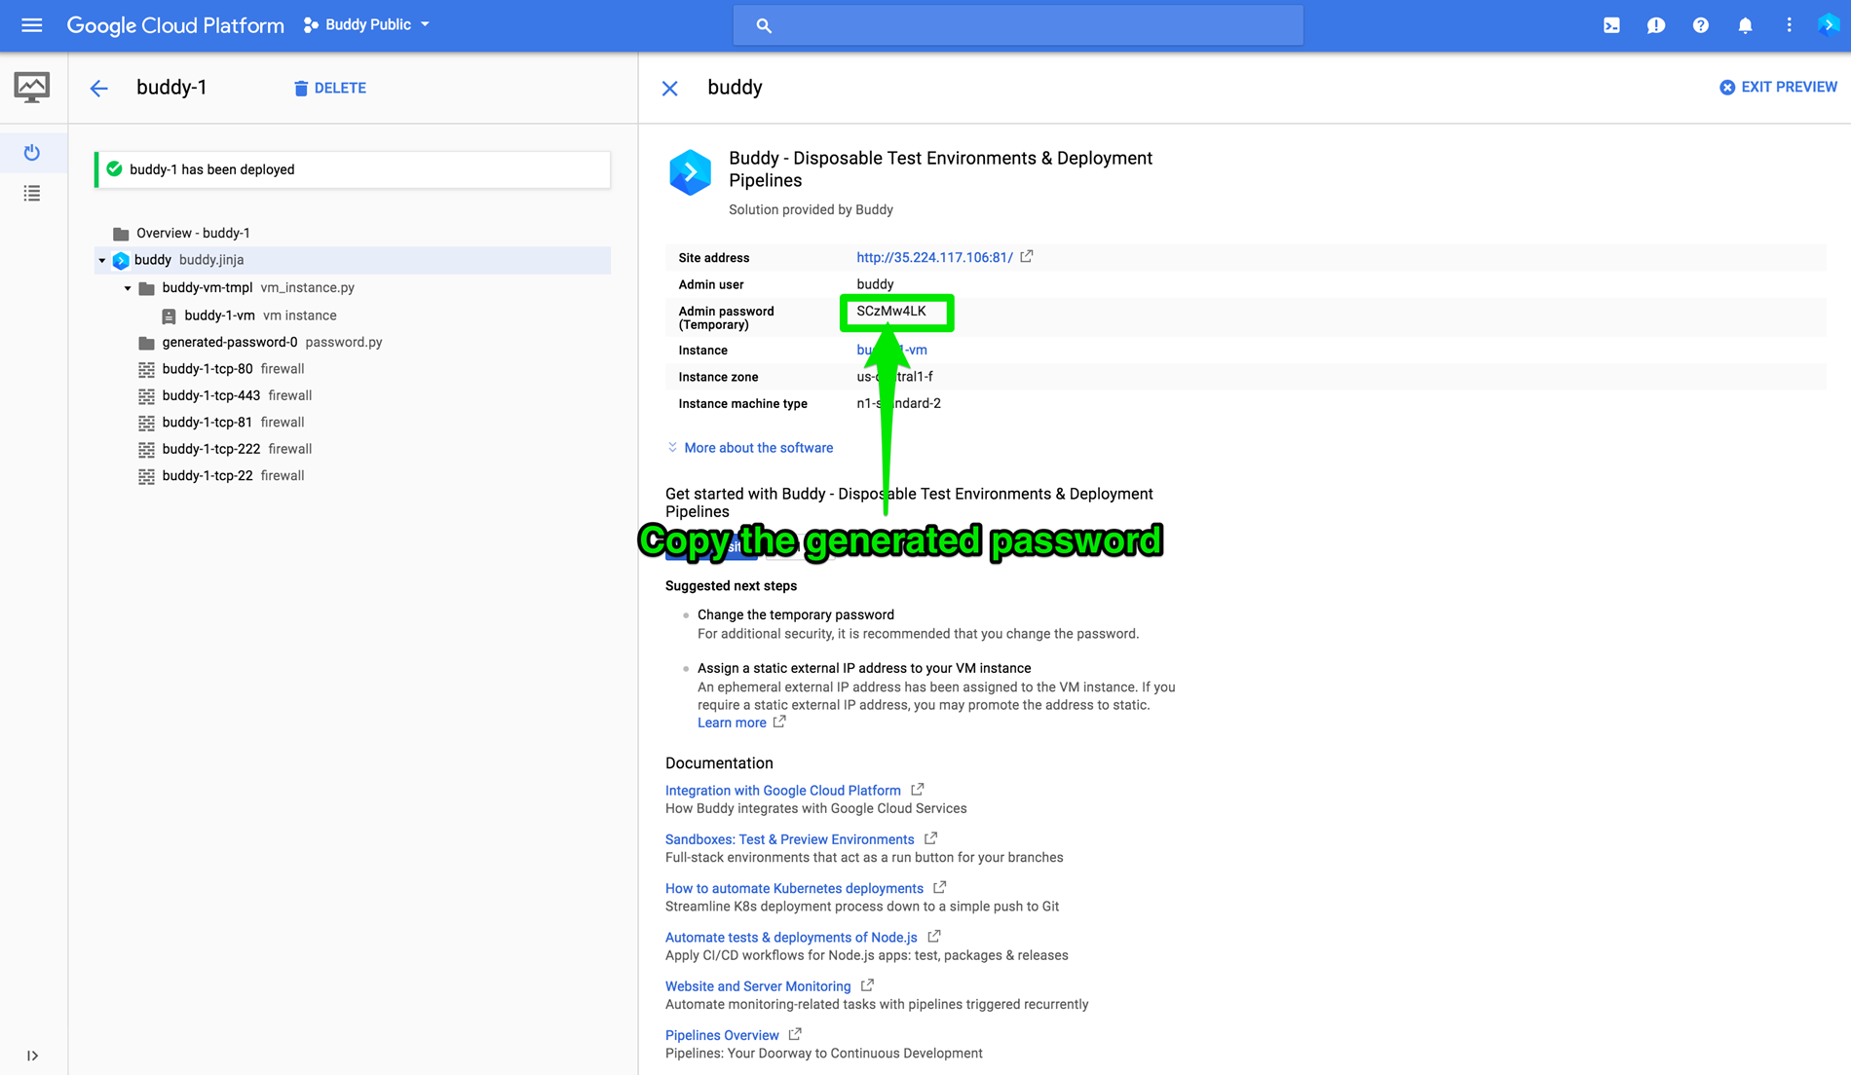Image resolution: width=1851 pixels, height=1075 pixels.
Task: Select the Type registry list icon in sidebar
Action: [32, 194]
